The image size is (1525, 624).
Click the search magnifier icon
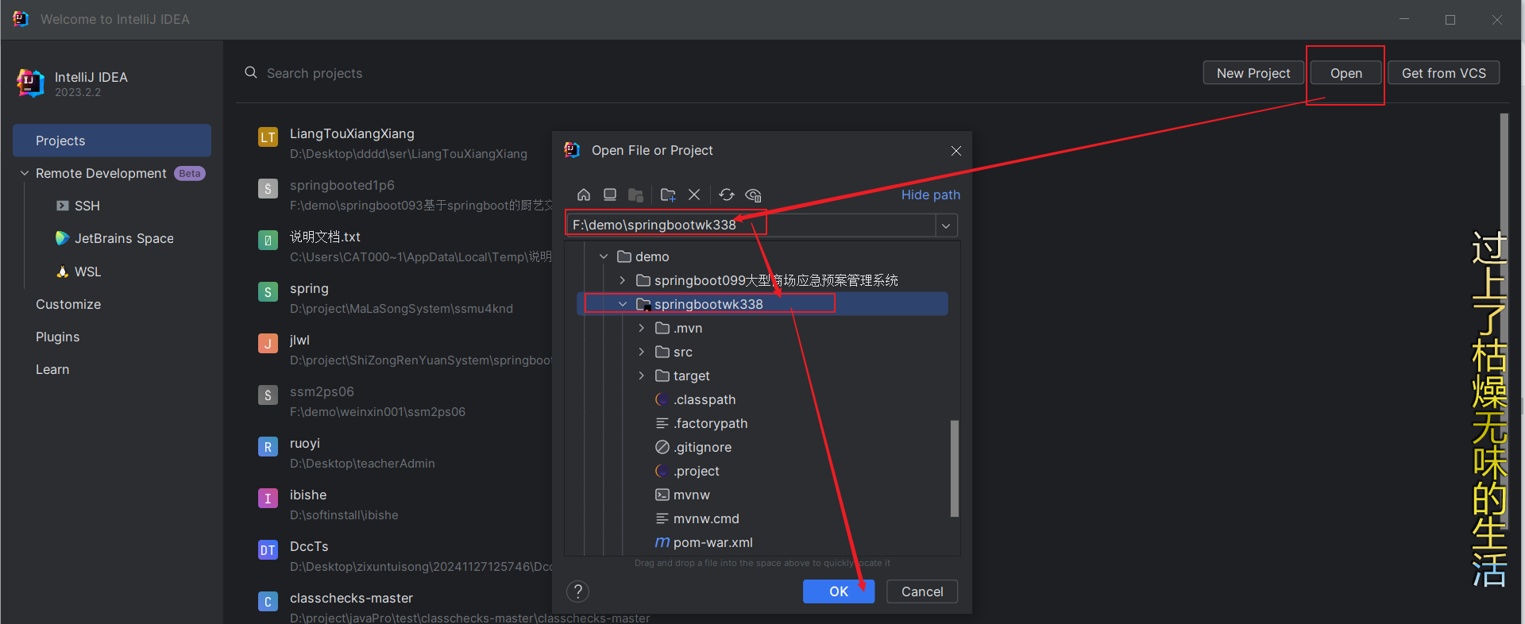coord(251,72)
